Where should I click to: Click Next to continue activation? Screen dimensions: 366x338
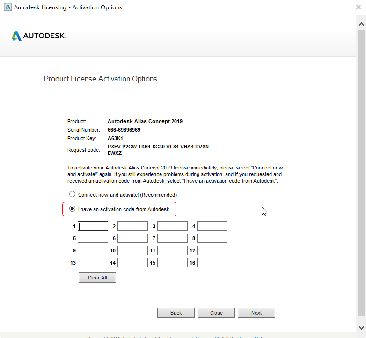click(256, 313)
